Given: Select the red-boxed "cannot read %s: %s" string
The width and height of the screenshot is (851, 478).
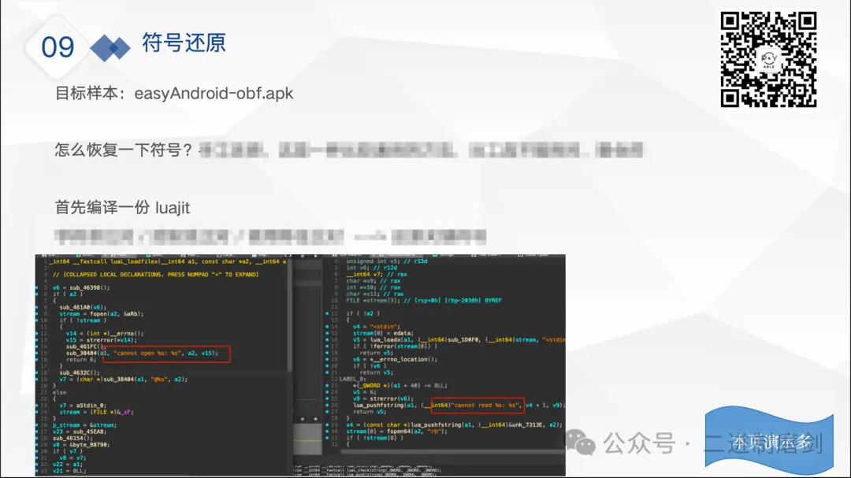Looking at the screenshot, I should coord(477,405).
